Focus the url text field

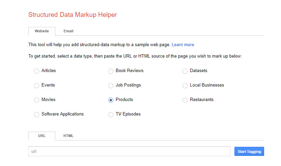point(129,151)
